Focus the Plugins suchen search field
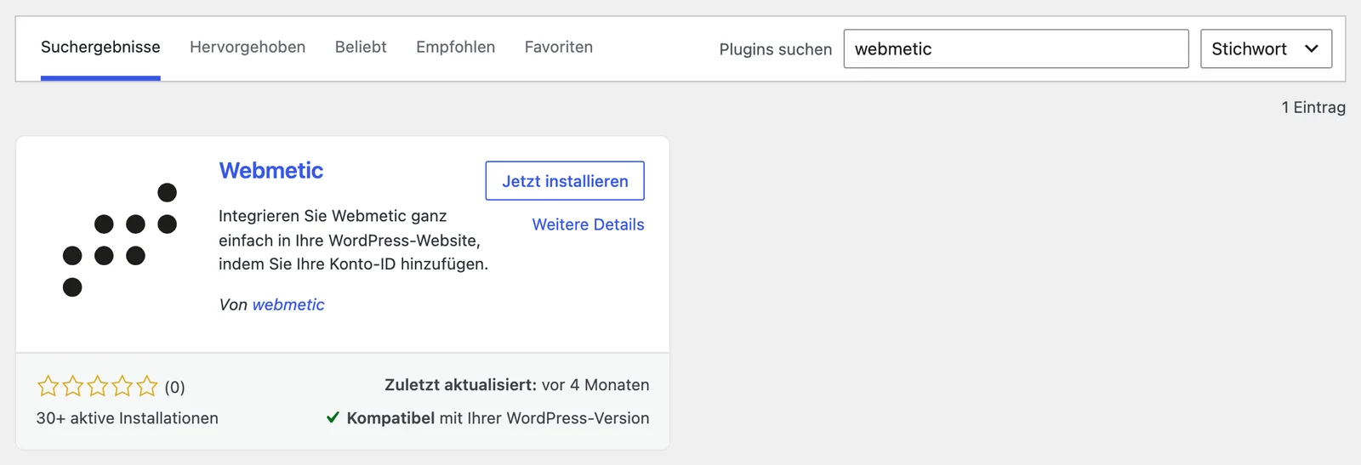The height and width of the screenshot is (465, 1361). pyautogui.click(x=1016, y=48)
